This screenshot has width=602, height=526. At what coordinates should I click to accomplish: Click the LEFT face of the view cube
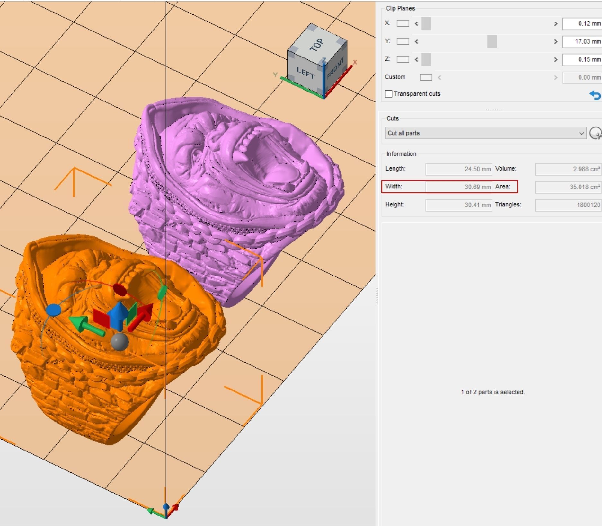pos(305,74)
